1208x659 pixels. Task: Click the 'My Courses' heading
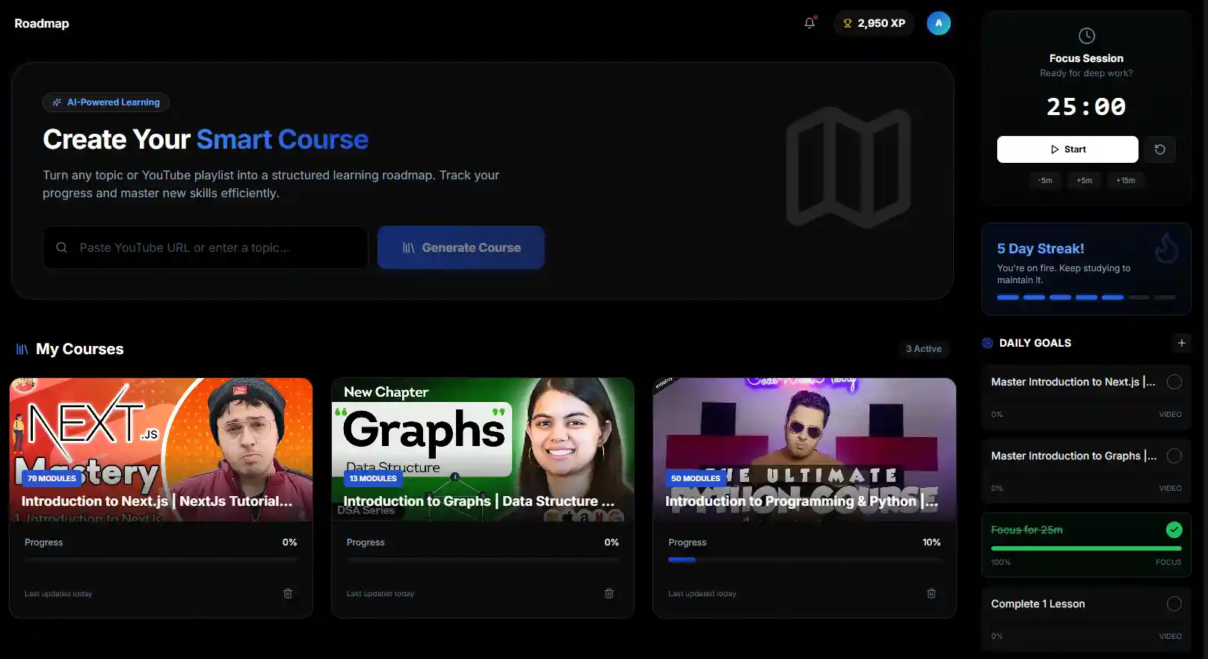pyautogui.click(x=80, y=349)
